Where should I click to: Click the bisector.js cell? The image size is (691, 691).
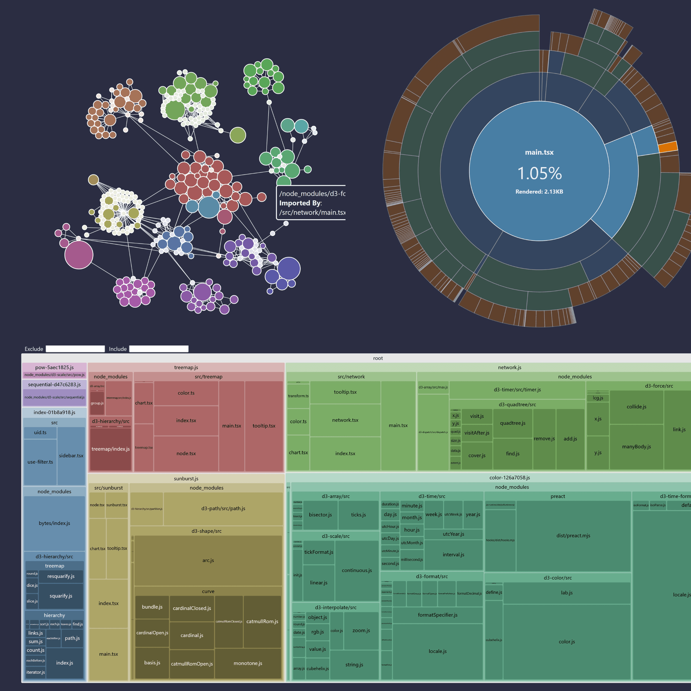coord(320,515)
